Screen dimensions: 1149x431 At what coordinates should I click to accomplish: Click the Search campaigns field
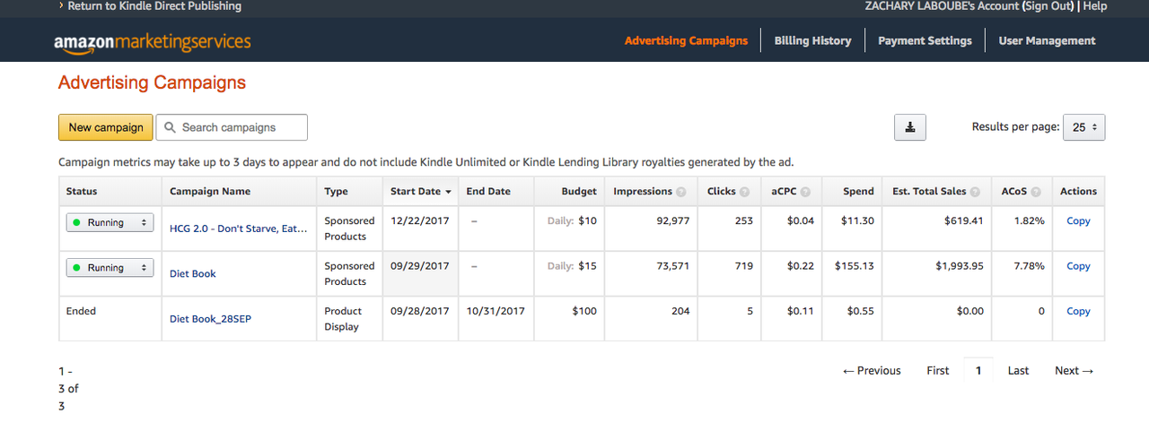pos(232,127)
